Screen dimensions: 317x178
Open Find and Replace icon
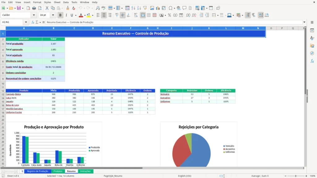pyautogui.click(x=98, y=8)
